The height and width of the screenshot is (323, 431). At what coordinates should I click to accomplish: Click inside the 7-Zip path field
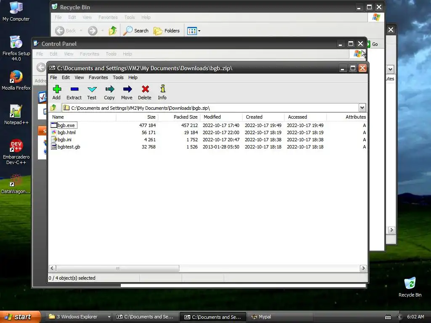(x=210, y=108)
